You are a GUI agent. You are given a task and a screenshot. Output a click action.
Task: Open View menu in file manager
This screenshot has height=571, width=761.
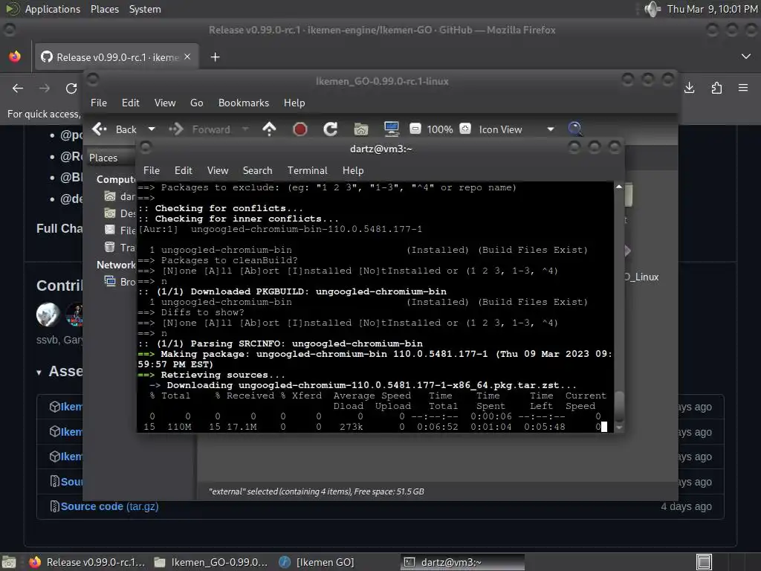coord(164,103)
